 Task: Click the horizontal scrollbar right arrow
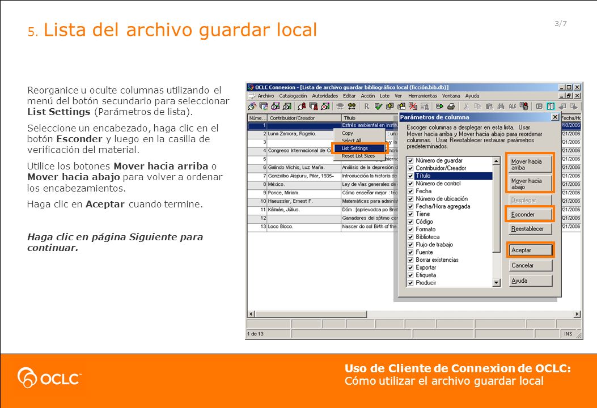point(577,314)
